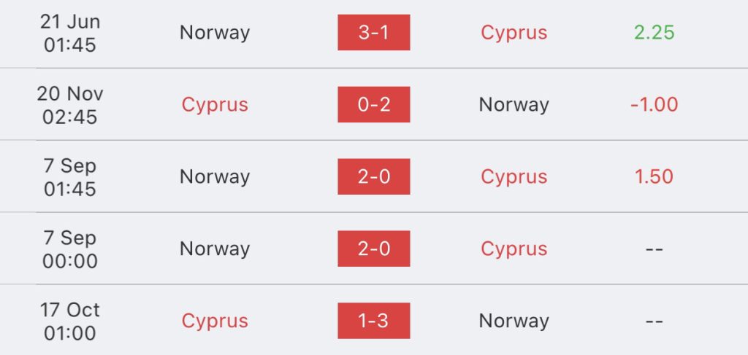Select the 1.50 odds value
The height and width of the screenshot is (355, 748).
click(654, 176)
